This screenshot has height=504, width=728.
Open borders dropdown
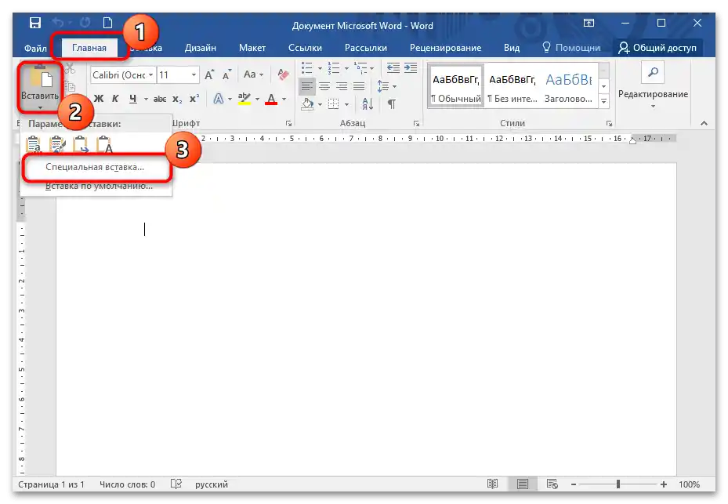[x=346, y=104]
